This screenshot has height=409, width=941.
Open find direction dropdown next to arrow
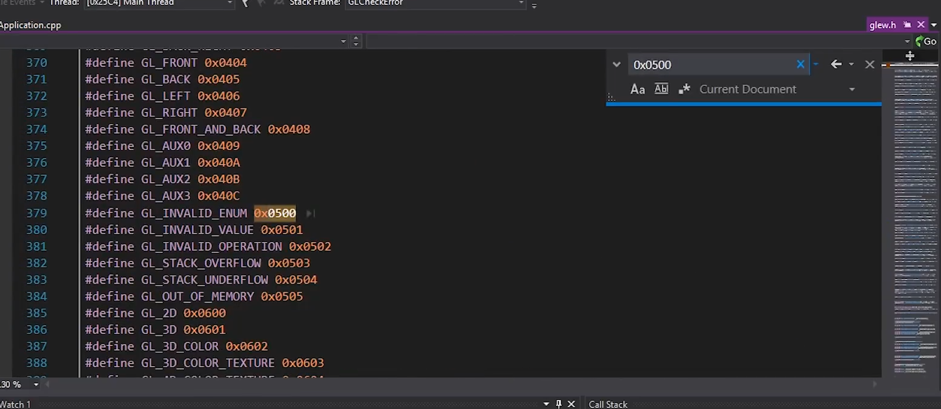[x=851, y=64]
